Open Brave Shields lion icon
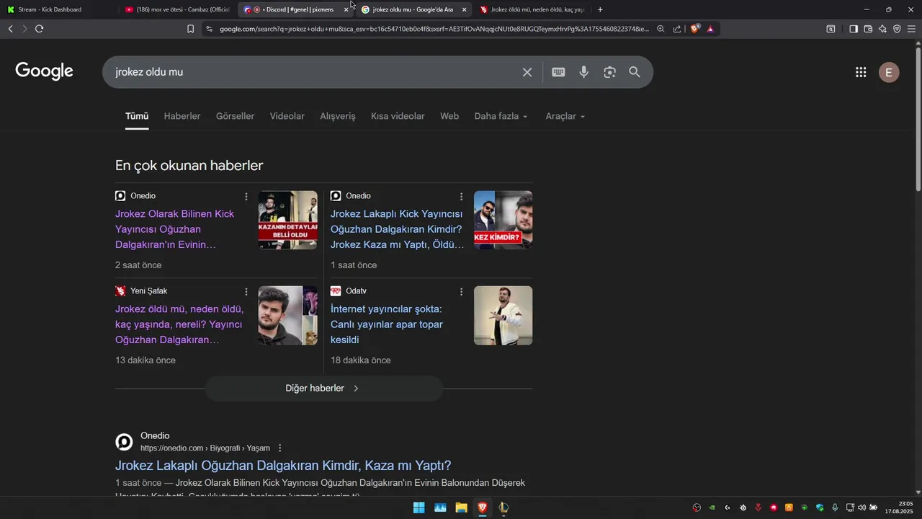The image size is (922, 519). pos(695,29)
